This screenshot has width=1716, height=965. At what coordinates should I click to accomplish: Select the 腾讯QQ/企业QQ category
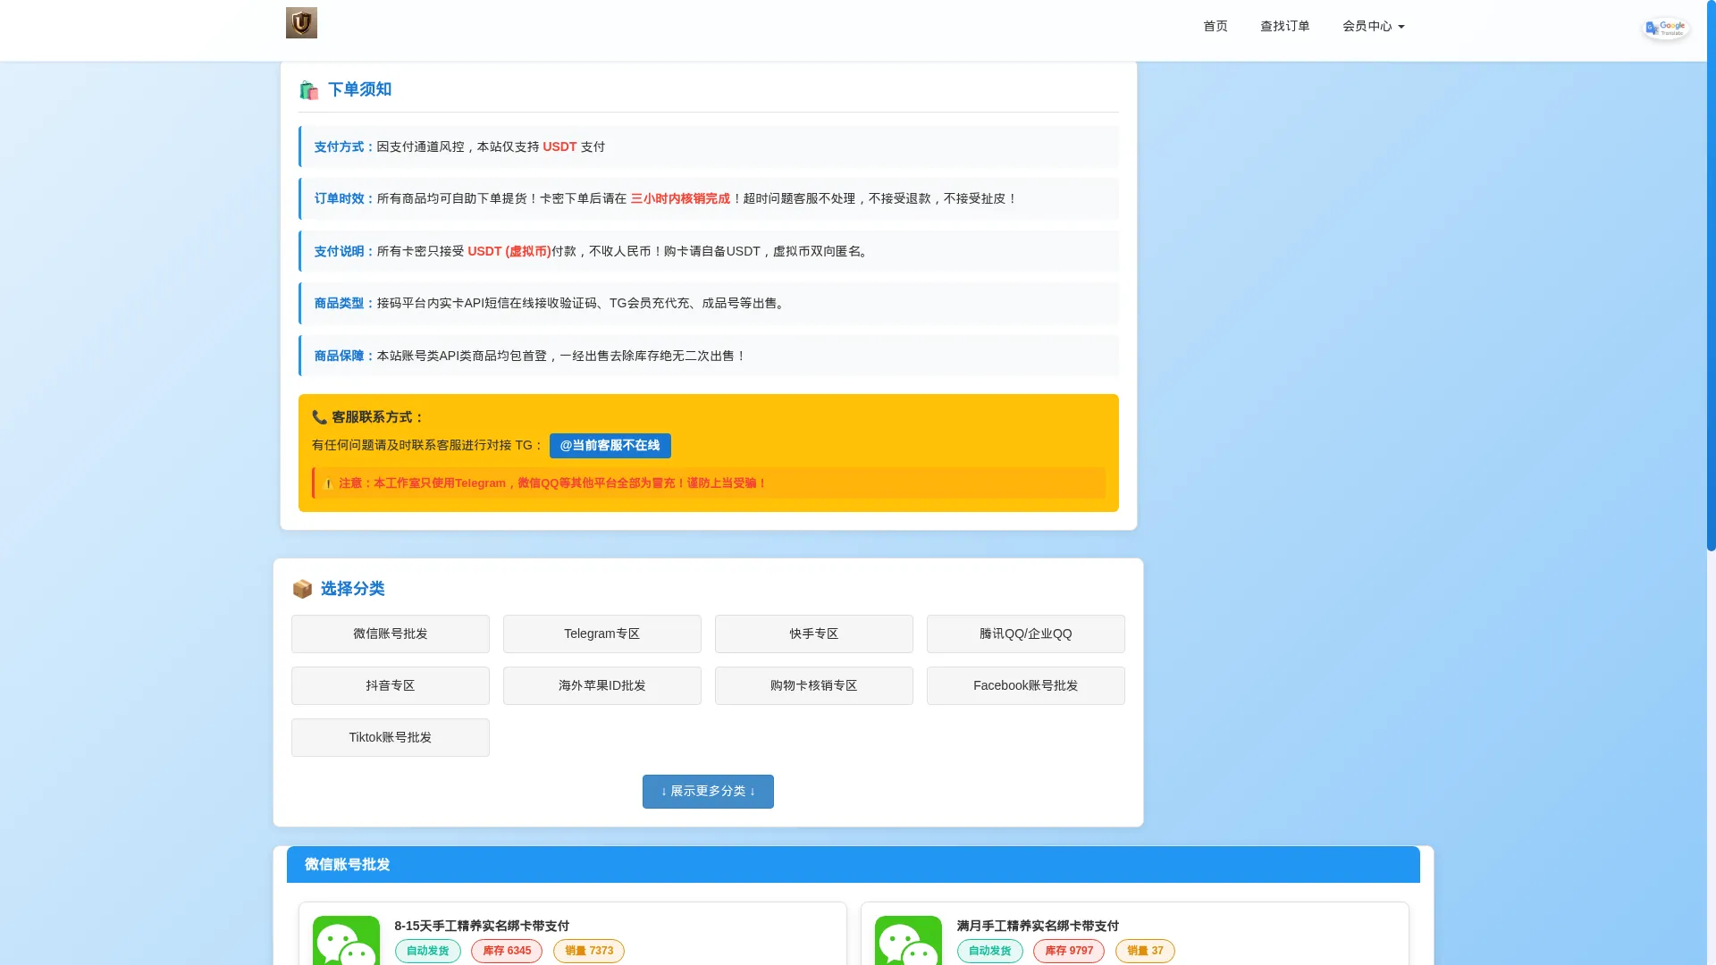tap(1026, 634)
